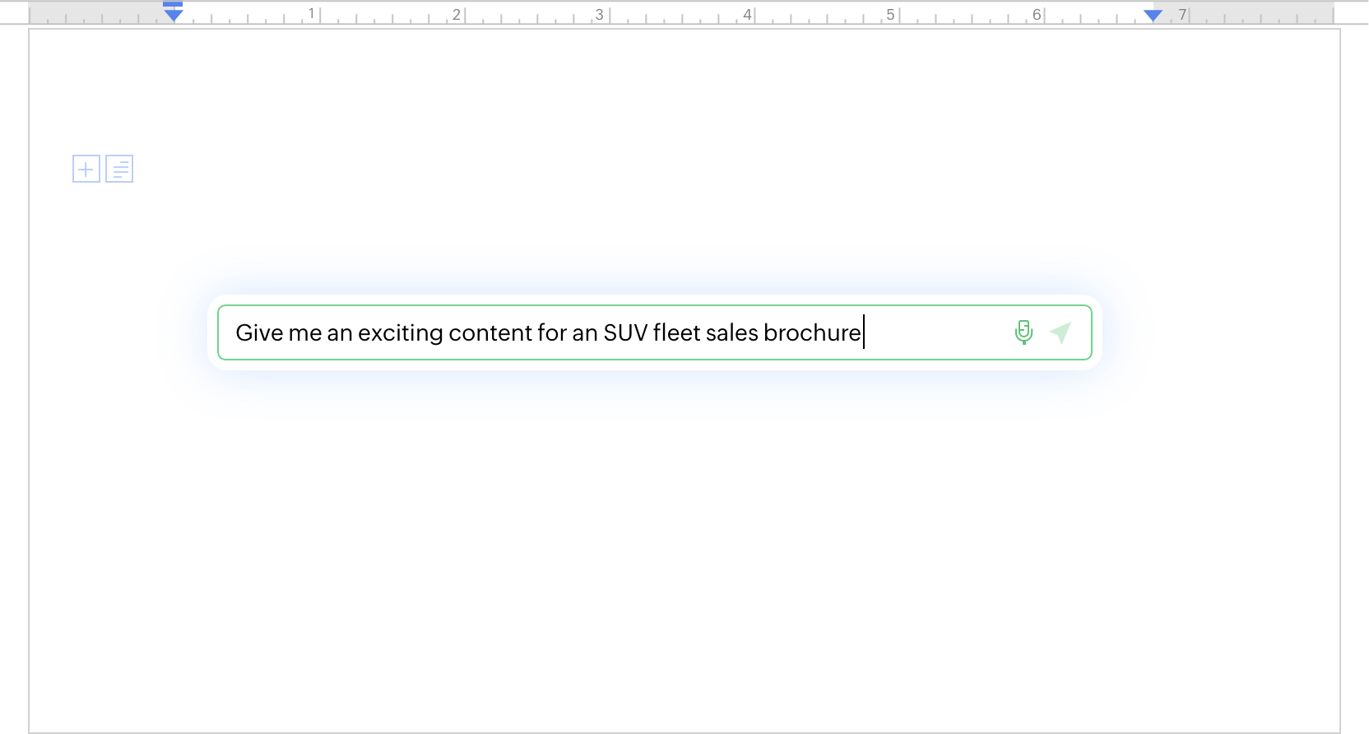Start voice input with the microphone icon
The image size is (1369, 734).
point(1023,332)
